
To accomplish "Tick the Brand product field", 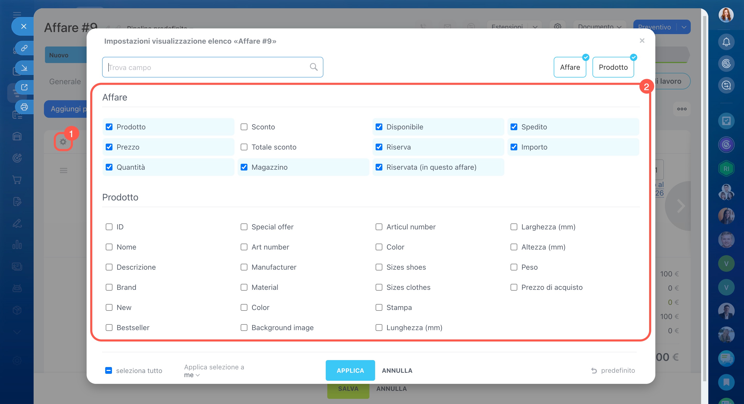I will point(109,288).
